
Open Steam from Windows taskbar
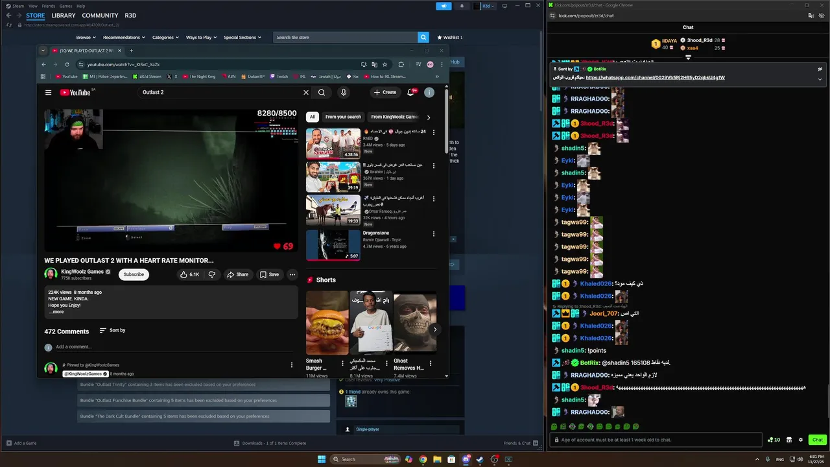[480, 459]
